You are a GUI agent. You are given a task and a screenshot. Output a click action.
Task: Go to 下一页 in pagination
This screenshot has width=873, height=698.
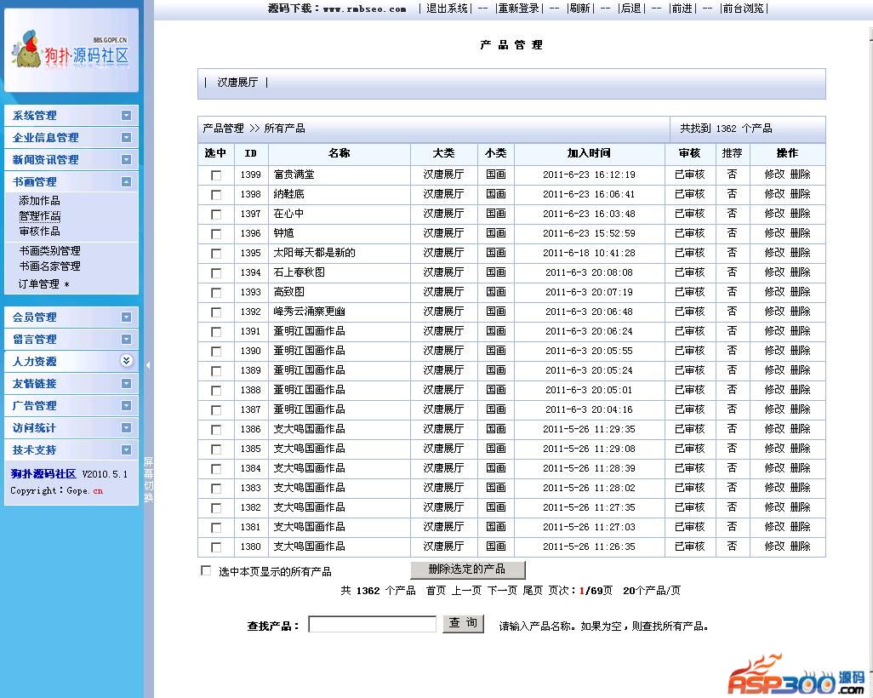point(502,591)
